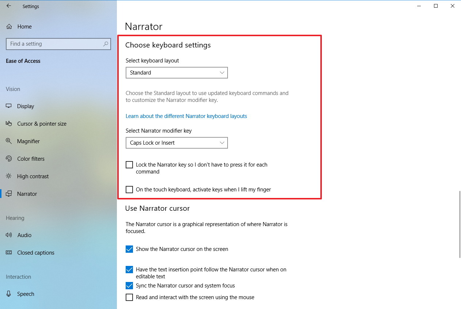Click the Interaction section label
This screenshot has width=461, height=309.
pos(18,277)
